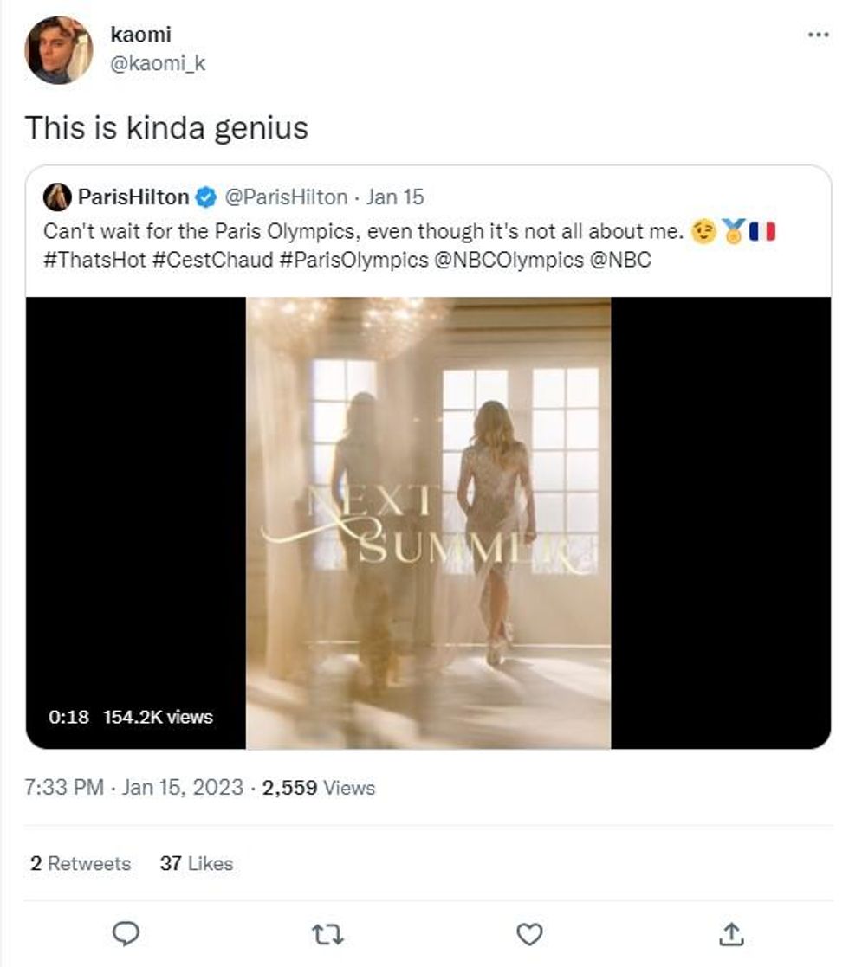
Task: View the 37 Likes list
Action: (197, 863)
